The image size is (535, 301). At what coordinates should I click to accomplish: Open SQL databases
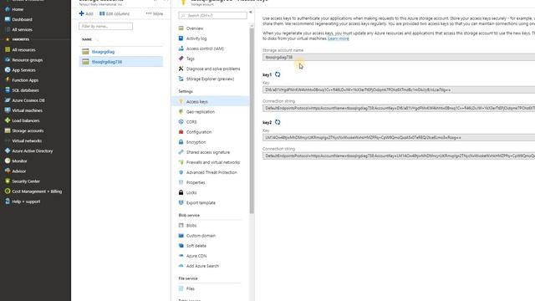[25, 90]
